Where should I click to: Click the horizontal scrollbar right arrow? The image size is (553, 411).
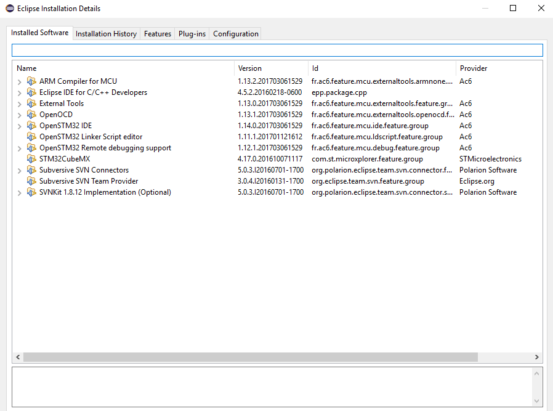pyautogui.click(x=537, y=357)
